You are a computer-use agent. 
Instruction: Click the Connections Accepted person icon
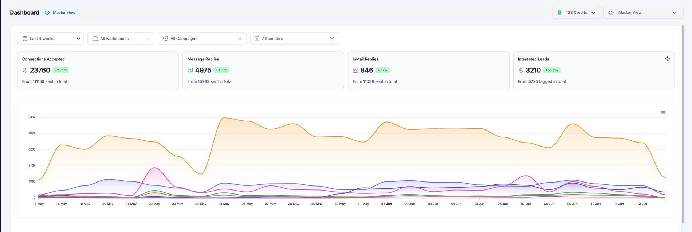coord(25,70)
